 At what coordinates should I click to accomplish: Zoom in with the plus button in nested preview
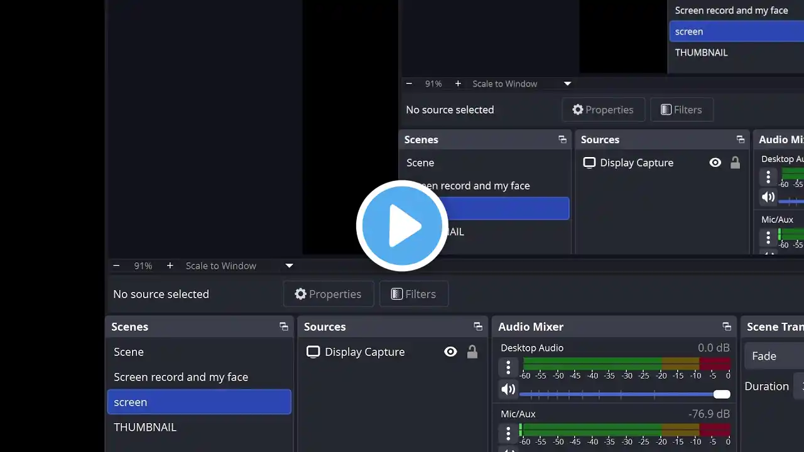pos(458,83)
